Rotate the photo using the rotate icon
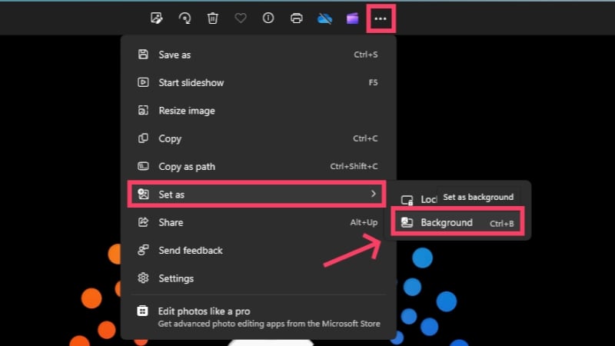The width and height of the screenshot is (615, 346). pyautogui.click(x=184, y=18)
